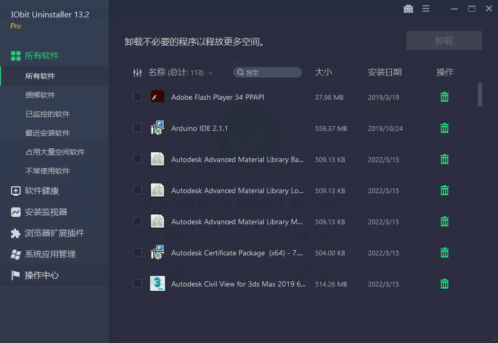The width and height of the screenshot is (498, 343).
Task: Click install date 2019/3/19
Action: pos(383,98)
